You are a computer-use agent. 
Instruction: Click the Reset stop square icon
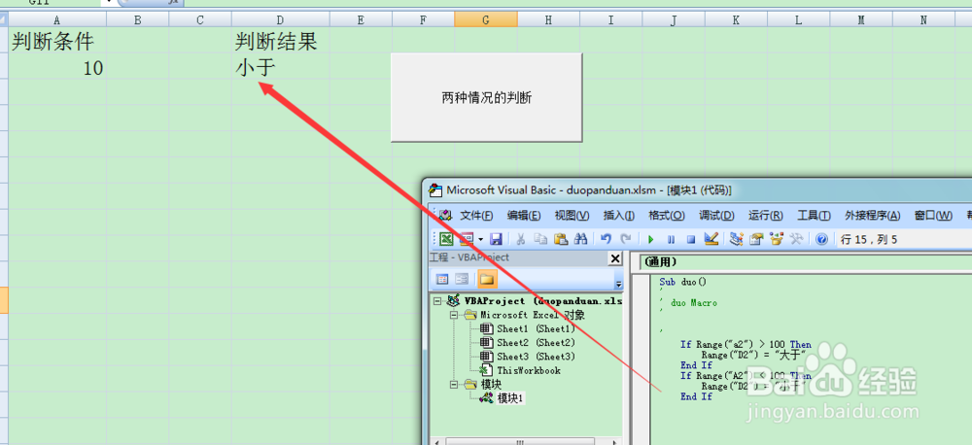click(691, 239)
